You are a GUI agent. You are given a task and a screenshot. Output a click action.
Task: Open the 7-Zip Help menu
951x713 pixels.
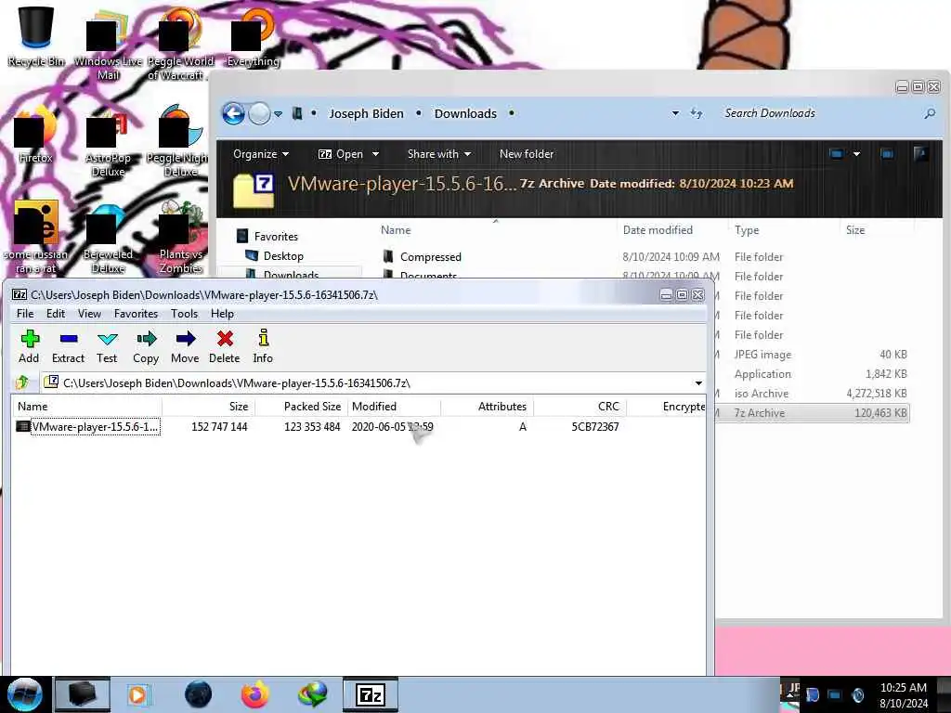click(222, 314)
